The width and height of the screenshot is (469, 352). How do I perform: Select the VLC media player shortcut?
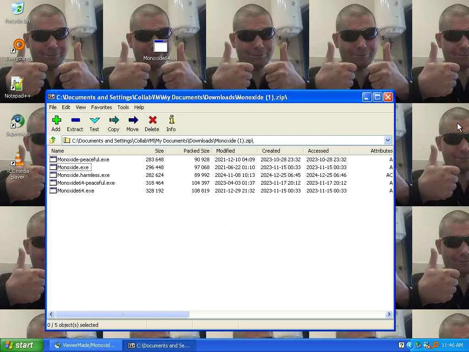18,165
